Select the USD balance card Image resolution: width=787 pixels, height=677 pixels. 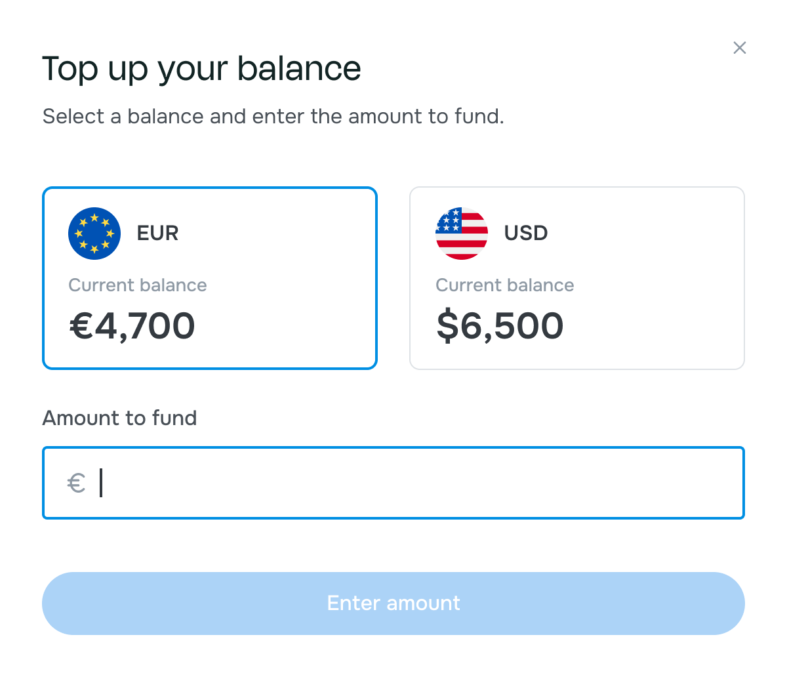pyautogui.click(x=577, y=278)
